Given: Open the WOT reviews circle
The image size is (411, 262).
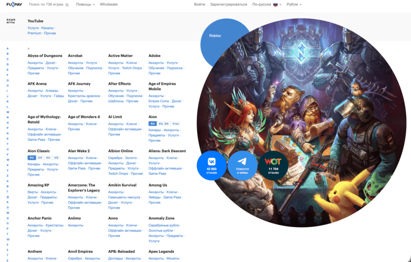Looking at the screenshot, I should click(x=273, y=166).
